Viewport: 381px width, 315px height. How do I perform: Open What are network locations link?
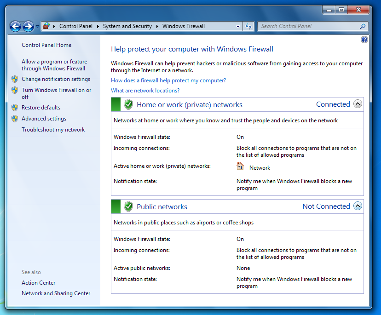pos(145,90)
